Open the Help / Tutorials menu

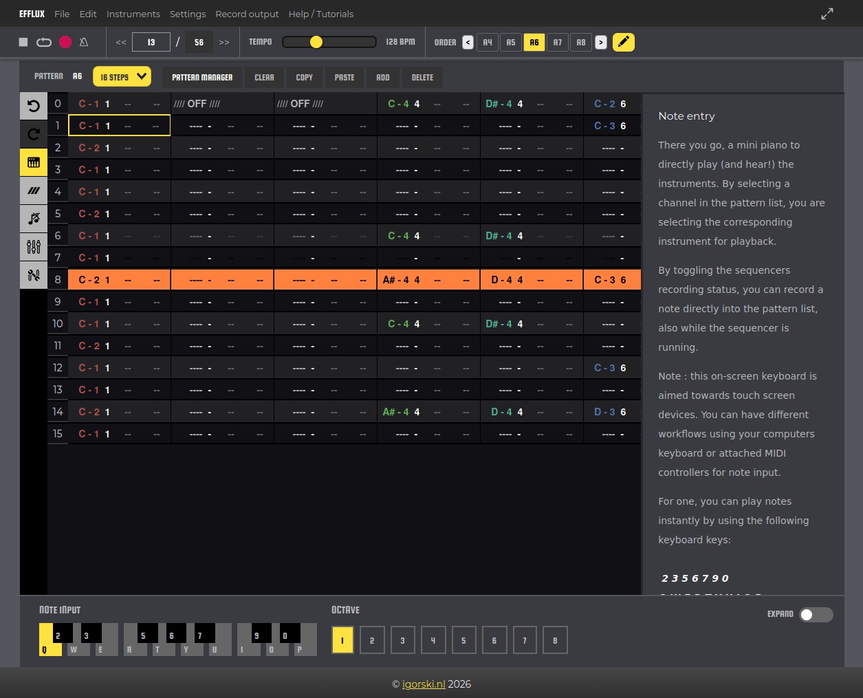point(320,14)
